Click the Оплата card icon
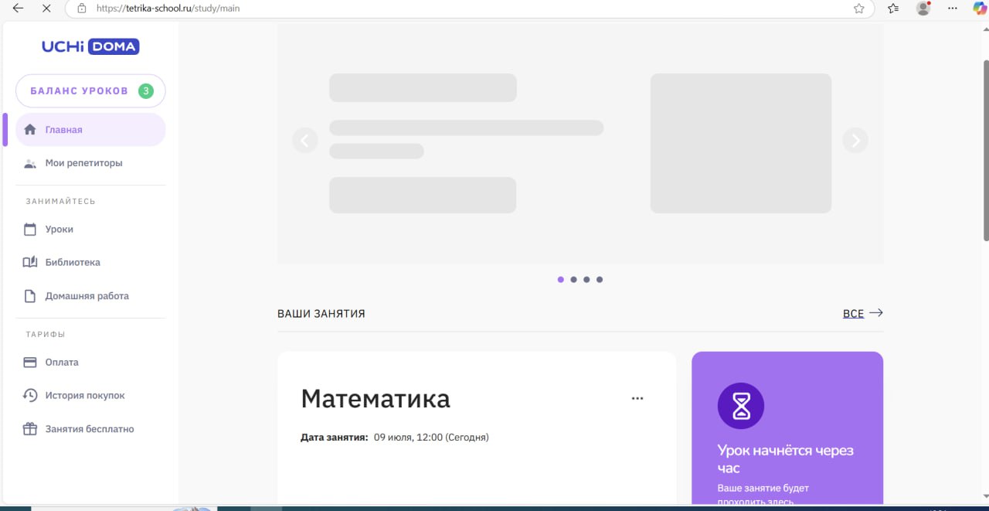The height and width of the screenshot is (511, 989). coord(30,363)
